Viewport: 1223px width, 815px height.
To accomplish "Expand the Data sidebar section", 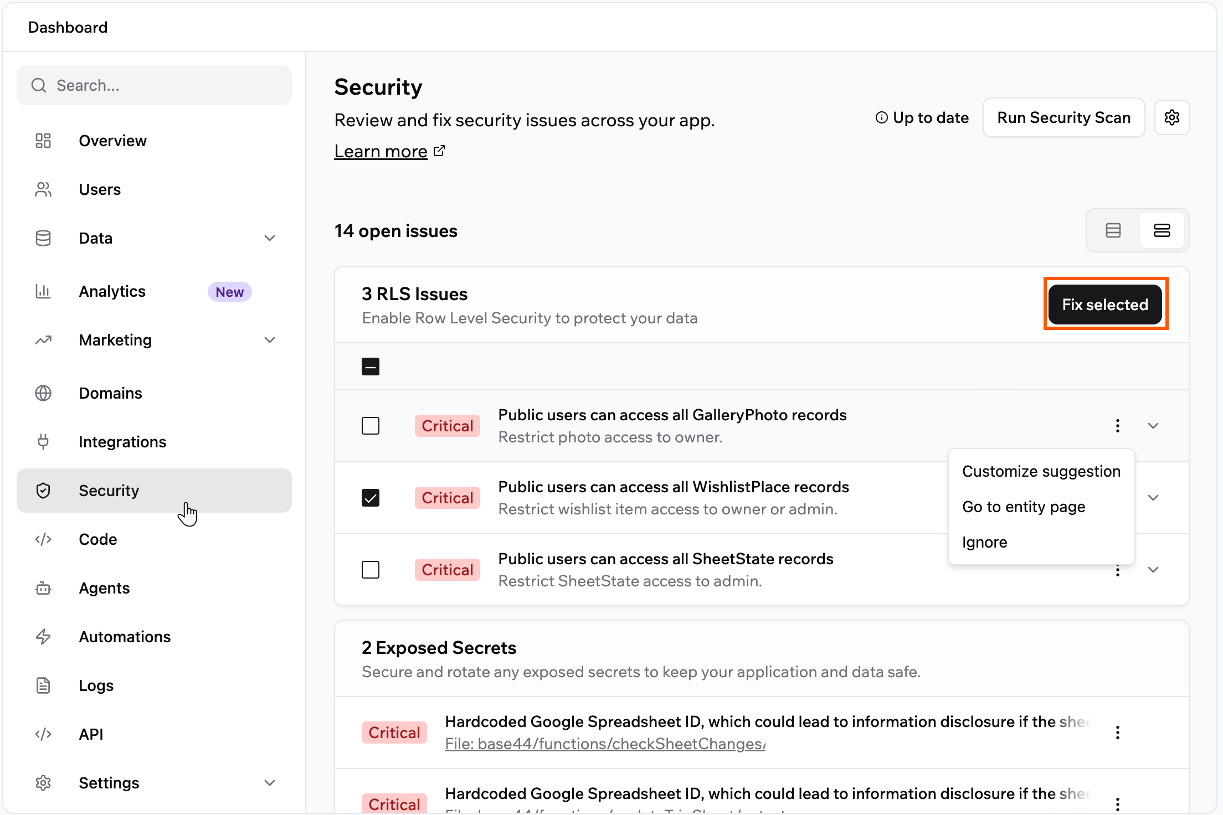I will pyautogui.click(x=270, y=238).
